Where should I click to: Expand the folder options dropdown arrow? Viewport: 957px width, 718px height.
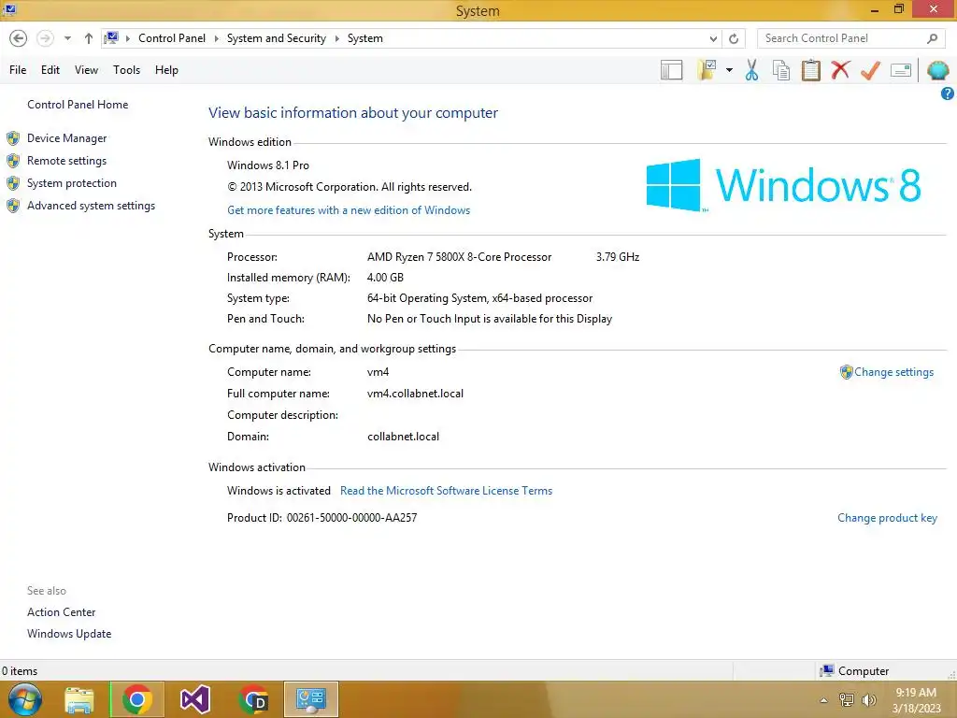pyautogui.click(x=729, y=70)
